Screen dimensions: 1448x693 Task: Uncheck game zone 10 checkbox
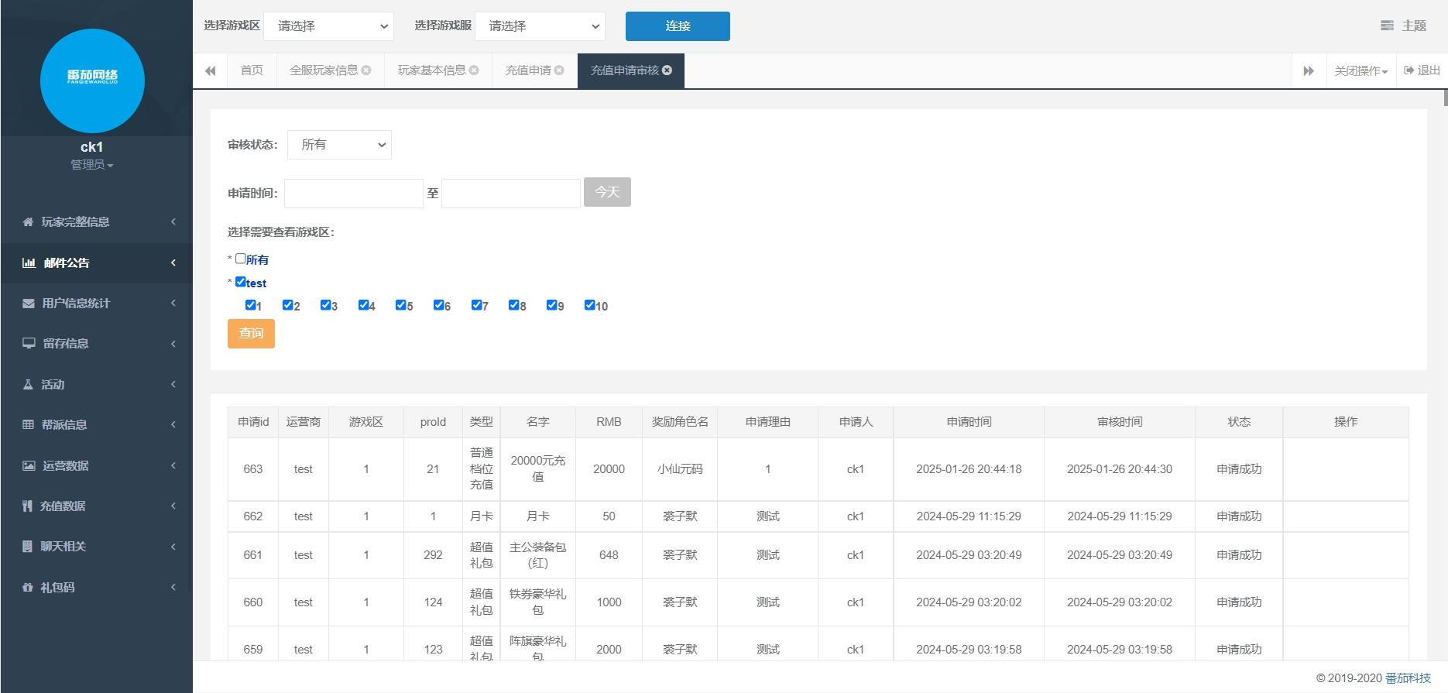590,305
